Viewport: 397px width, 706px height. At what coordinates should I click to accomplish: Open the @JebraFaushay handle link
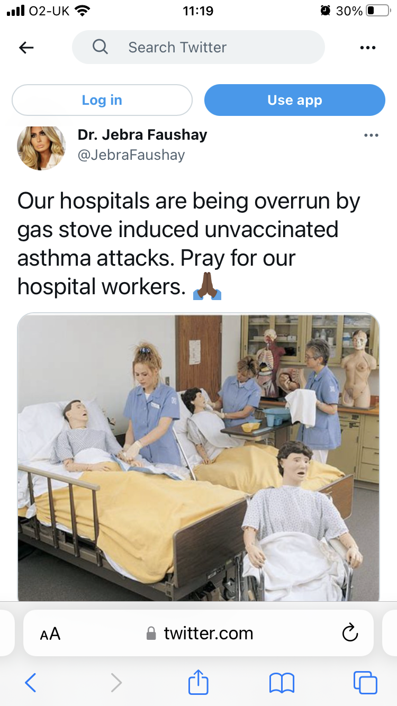[131, 155]
